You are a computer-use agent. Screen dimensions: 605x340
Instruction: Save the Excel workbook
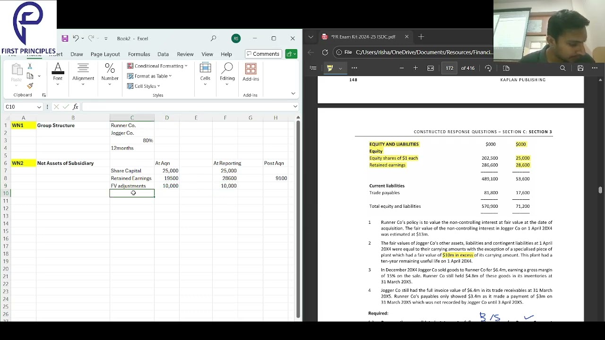coord(65,38)
